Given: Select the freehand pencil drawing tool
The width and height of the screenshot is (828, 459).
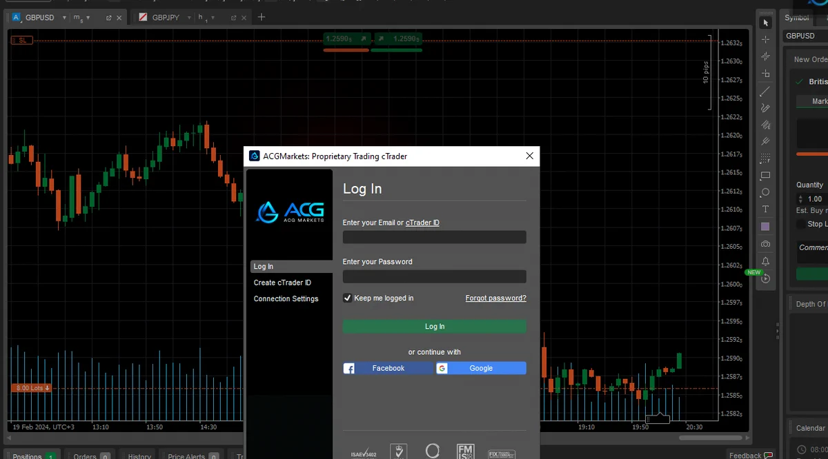Looking at the screenshot, I should (x=765, y=108).
